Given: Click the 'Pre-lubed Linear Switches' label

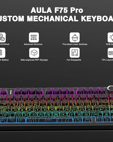Looking at the screenshot, I should [75, 44].
